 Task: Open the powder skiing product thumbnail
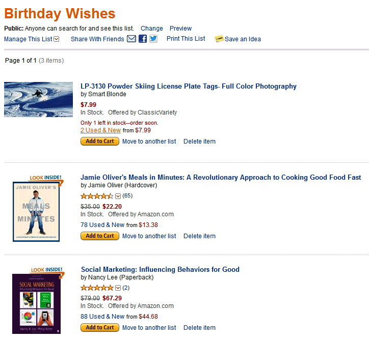pyautogui.click(x=38, y=99)
